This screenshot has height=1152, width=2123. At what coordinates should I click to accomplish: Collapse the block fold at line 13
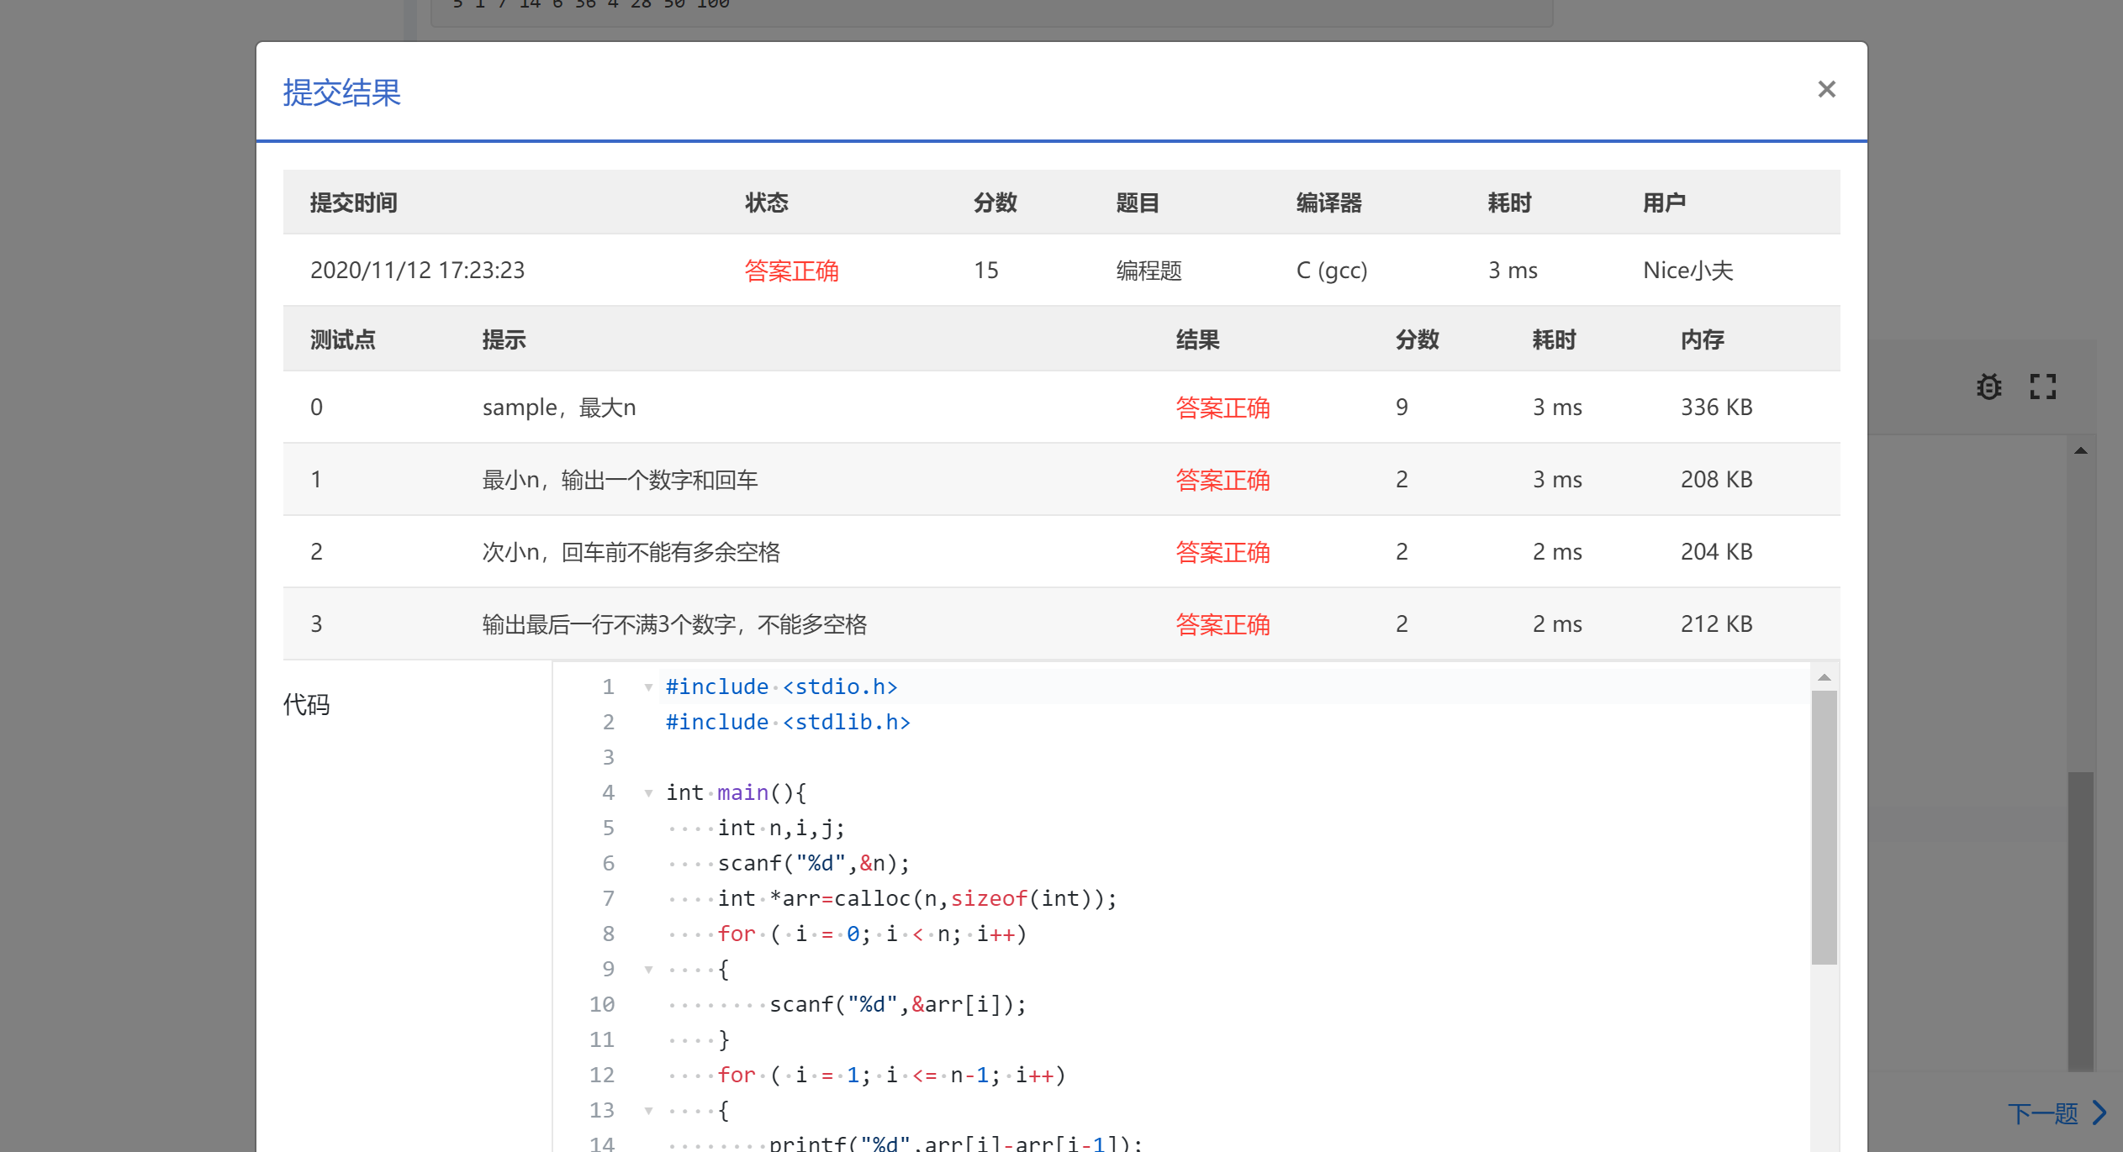click(648, 1111)
